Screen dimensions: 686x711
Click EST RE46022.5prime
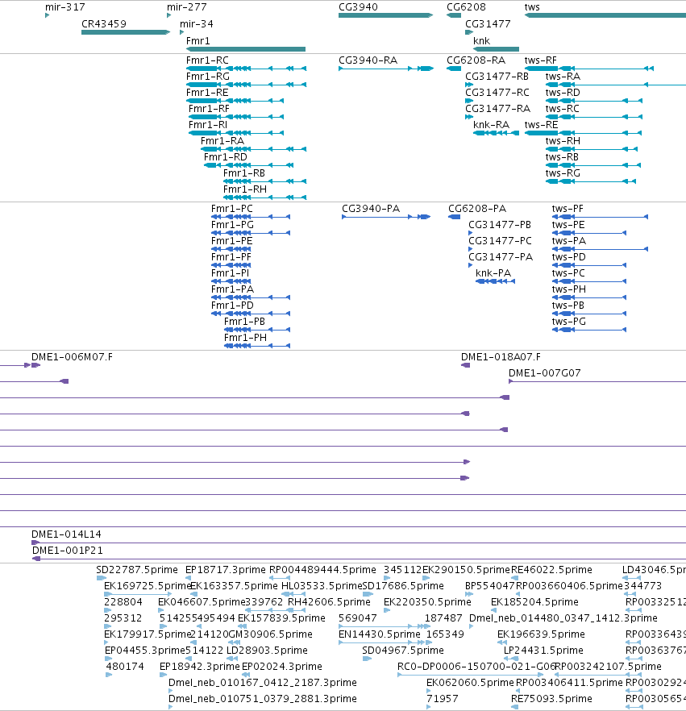[x=551, y=569]
